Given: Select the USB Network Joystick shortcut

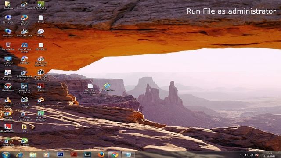Looking at the screenshot, I should tap(25, 75).
